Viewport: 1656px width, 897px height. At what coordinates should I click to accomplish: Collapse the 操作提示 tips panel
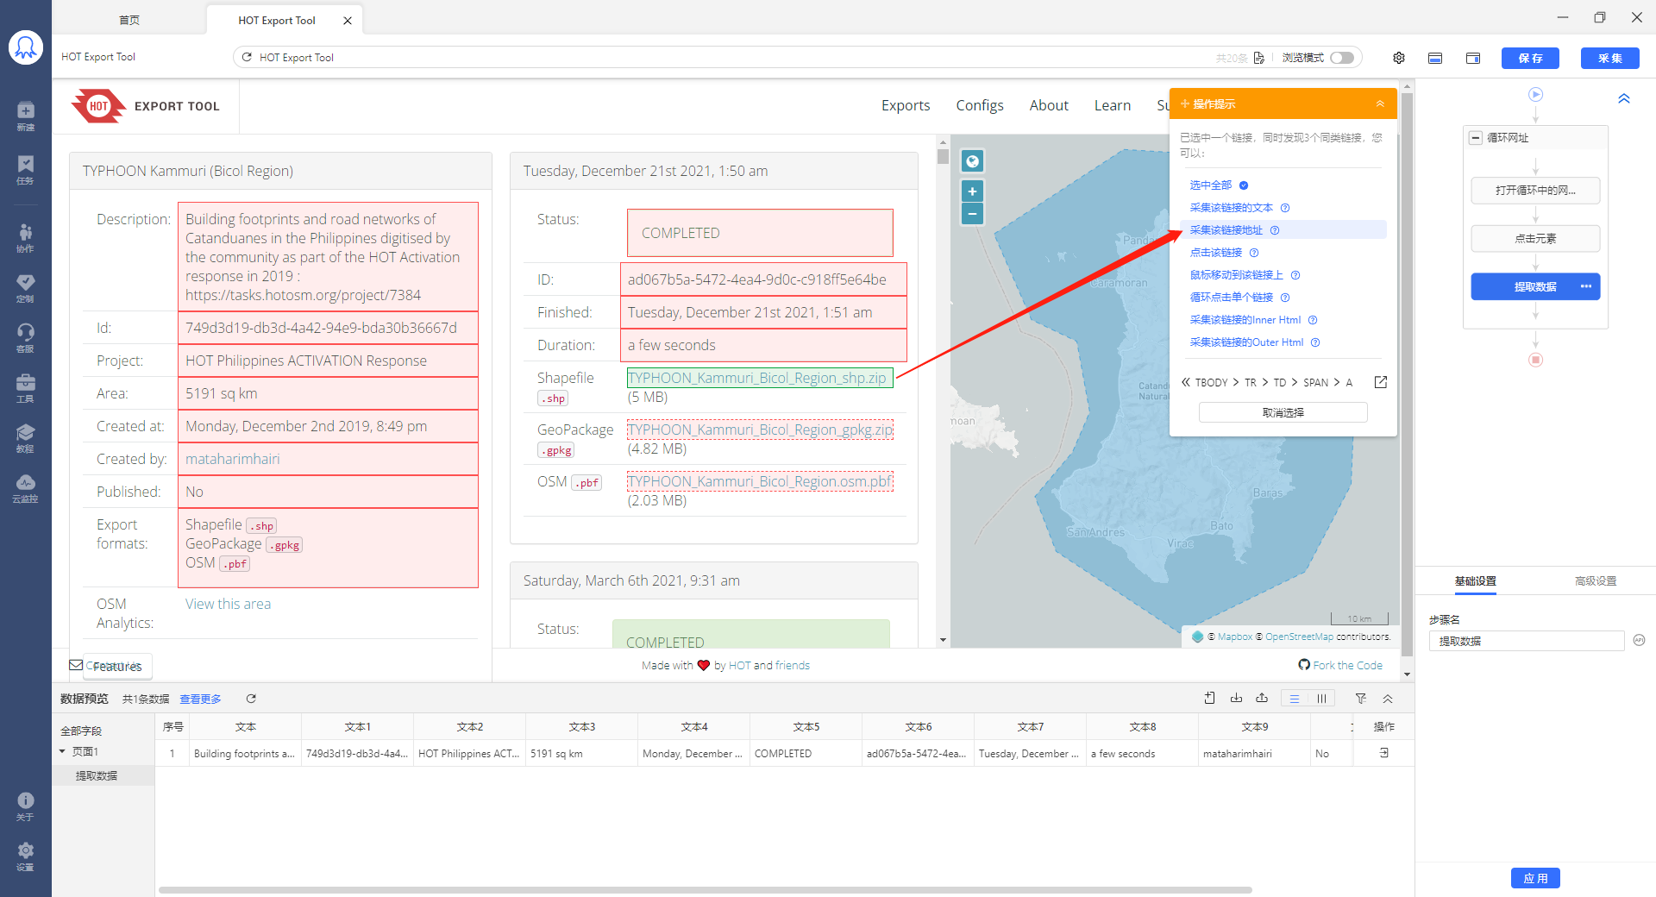point(1380,103)
